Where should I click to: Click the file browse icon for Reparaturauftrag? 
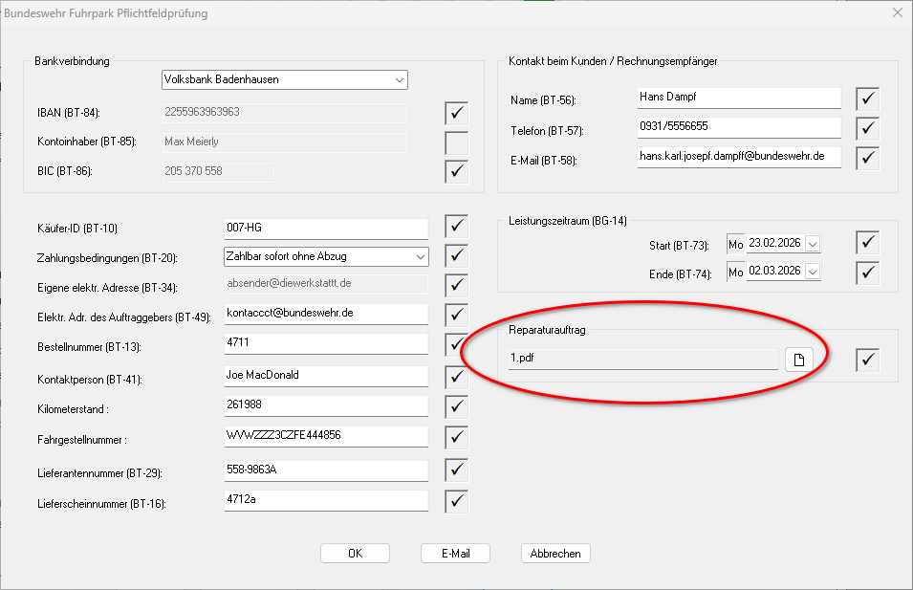click(x=798, y=360)
